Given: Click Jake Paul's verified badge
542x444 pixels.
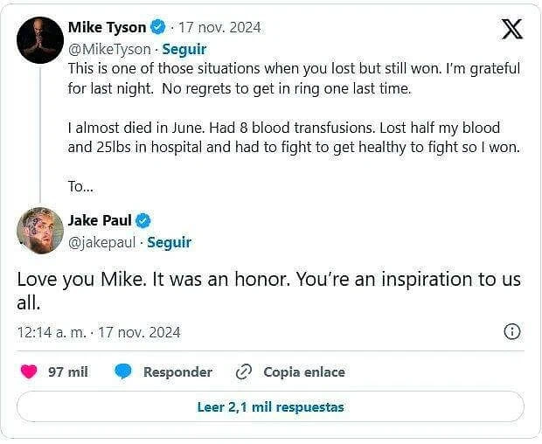Looking at the screenshot, I should tap(142, 220).
